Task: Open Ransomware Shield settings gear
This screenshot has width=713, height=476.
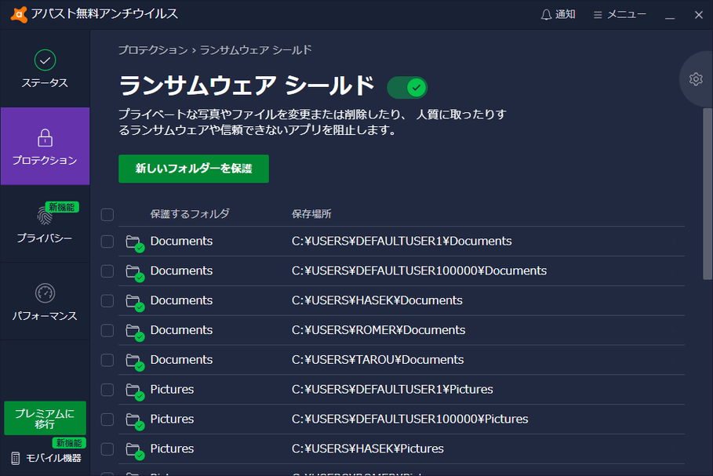Action: tap(696, 79)
